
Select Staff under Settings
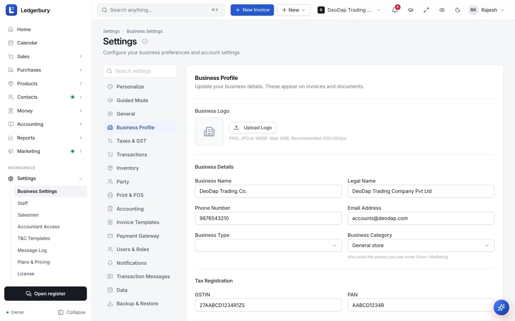50,203
